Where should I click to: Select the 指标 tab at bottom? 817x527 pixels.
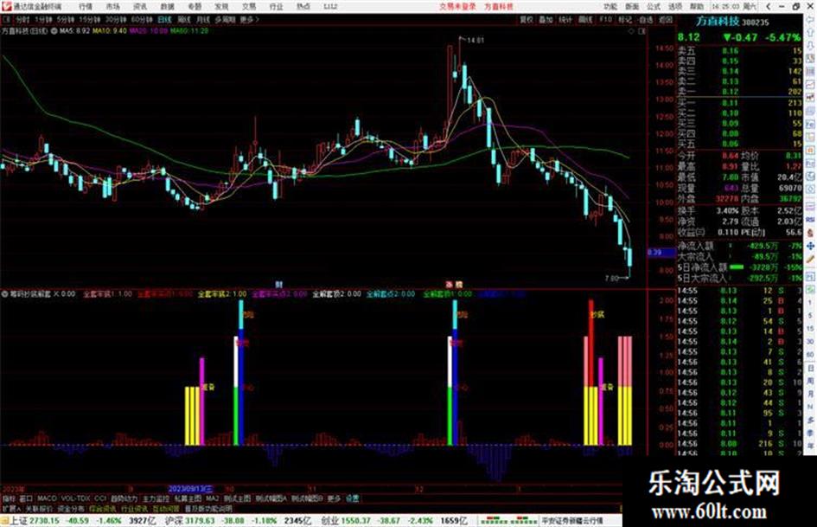pyautogui.click(x=9, y=498)
